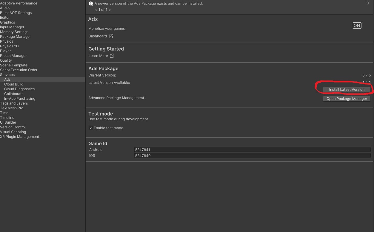This screenshot has width=374, height=232.
Task: Click the Latest Version Available label
Action: 109,83
